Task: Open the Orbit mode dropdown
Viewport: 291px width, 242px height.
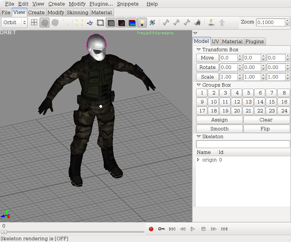Action: point(14,22)
